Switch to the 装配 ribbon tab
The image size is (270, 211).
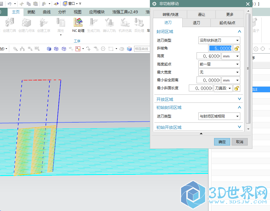31,12
